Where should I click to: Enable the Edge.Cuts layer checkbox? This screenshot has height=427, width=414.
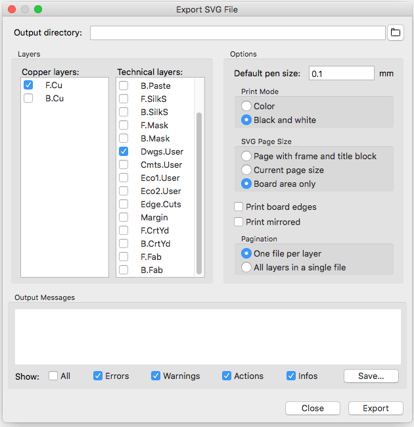(124, 204)
